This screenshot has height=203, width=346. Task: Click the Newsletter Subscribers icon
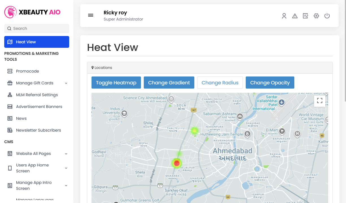pos(9,130)
